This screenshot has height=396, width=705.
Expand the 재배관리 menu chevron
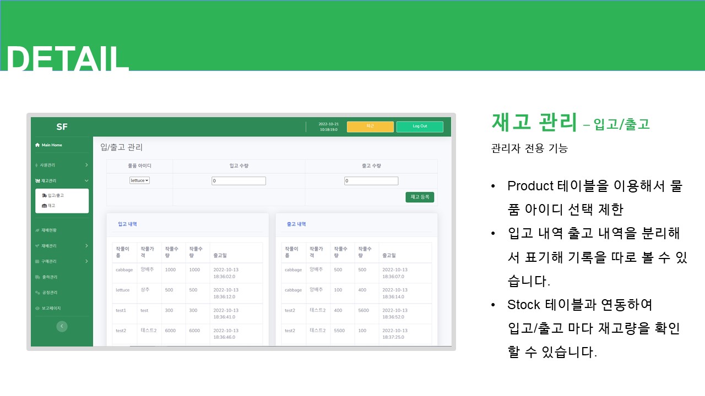click(86, 246)
